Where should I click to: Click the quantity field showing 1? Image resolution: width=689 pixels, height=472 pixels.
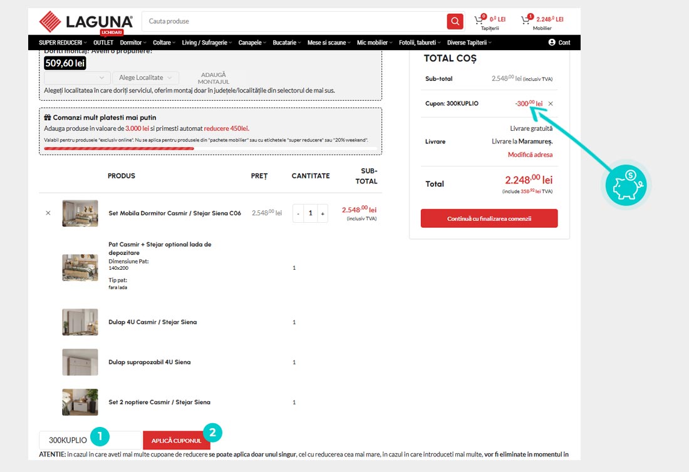point(310,213)
